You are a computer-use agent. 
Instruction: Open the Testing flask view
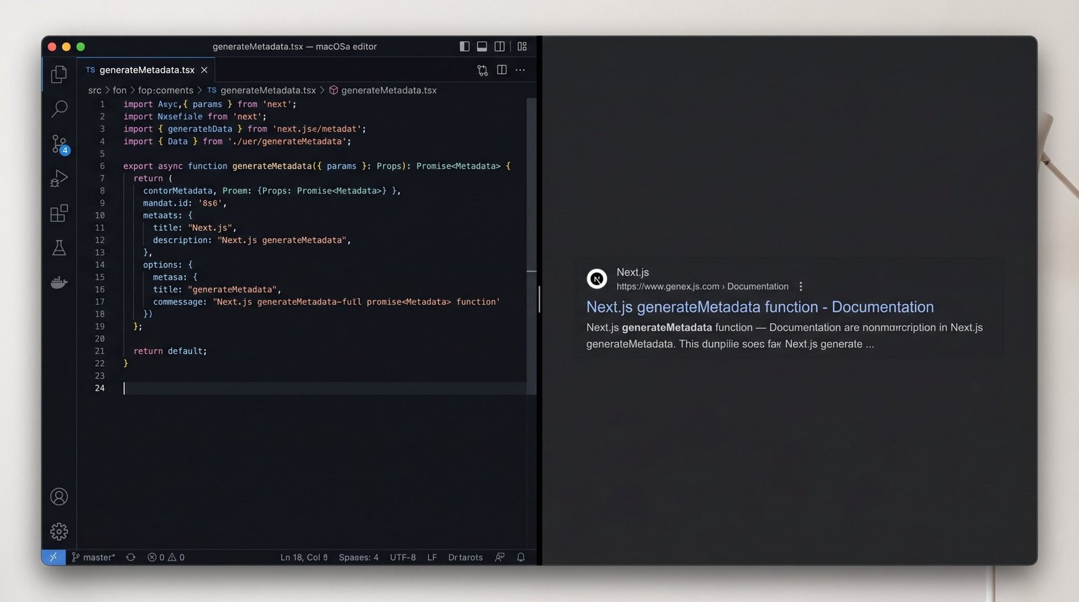coord(59,248)
